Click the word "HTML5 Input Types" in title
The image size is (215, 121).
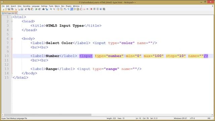65,26
